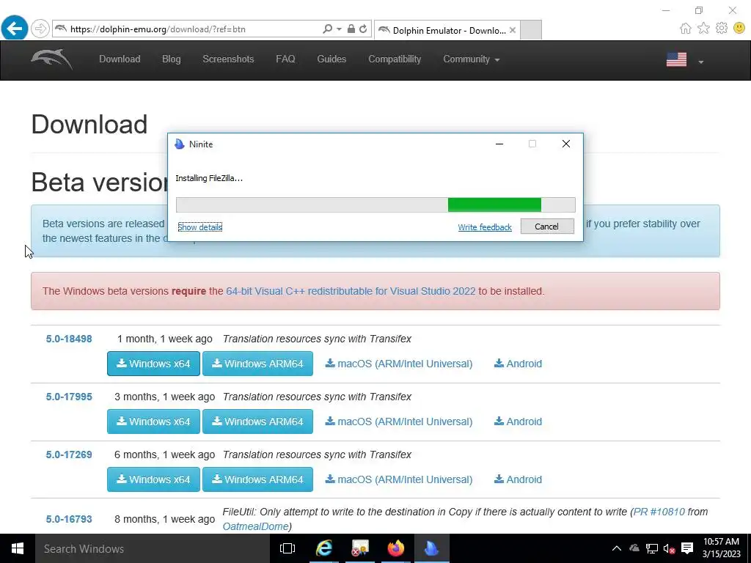Viewport: 751px width, 563px height.
Task: Click the US flag language icon
Action: 676,59
